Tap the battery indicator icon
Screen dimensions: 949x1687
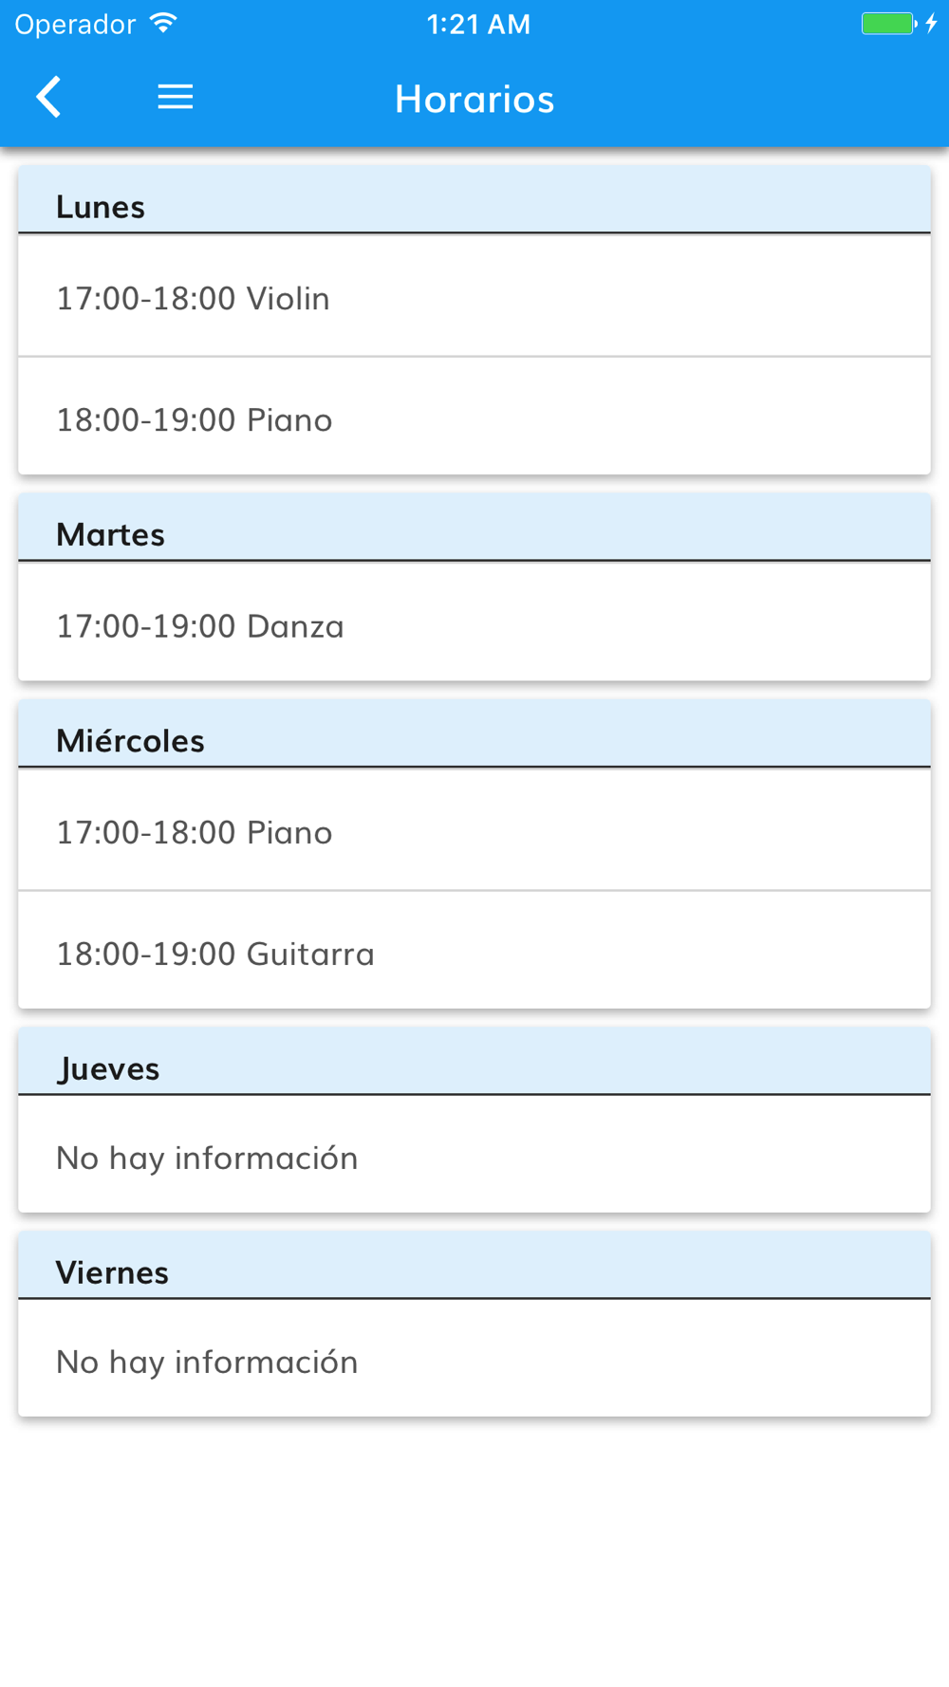[887, 24]
